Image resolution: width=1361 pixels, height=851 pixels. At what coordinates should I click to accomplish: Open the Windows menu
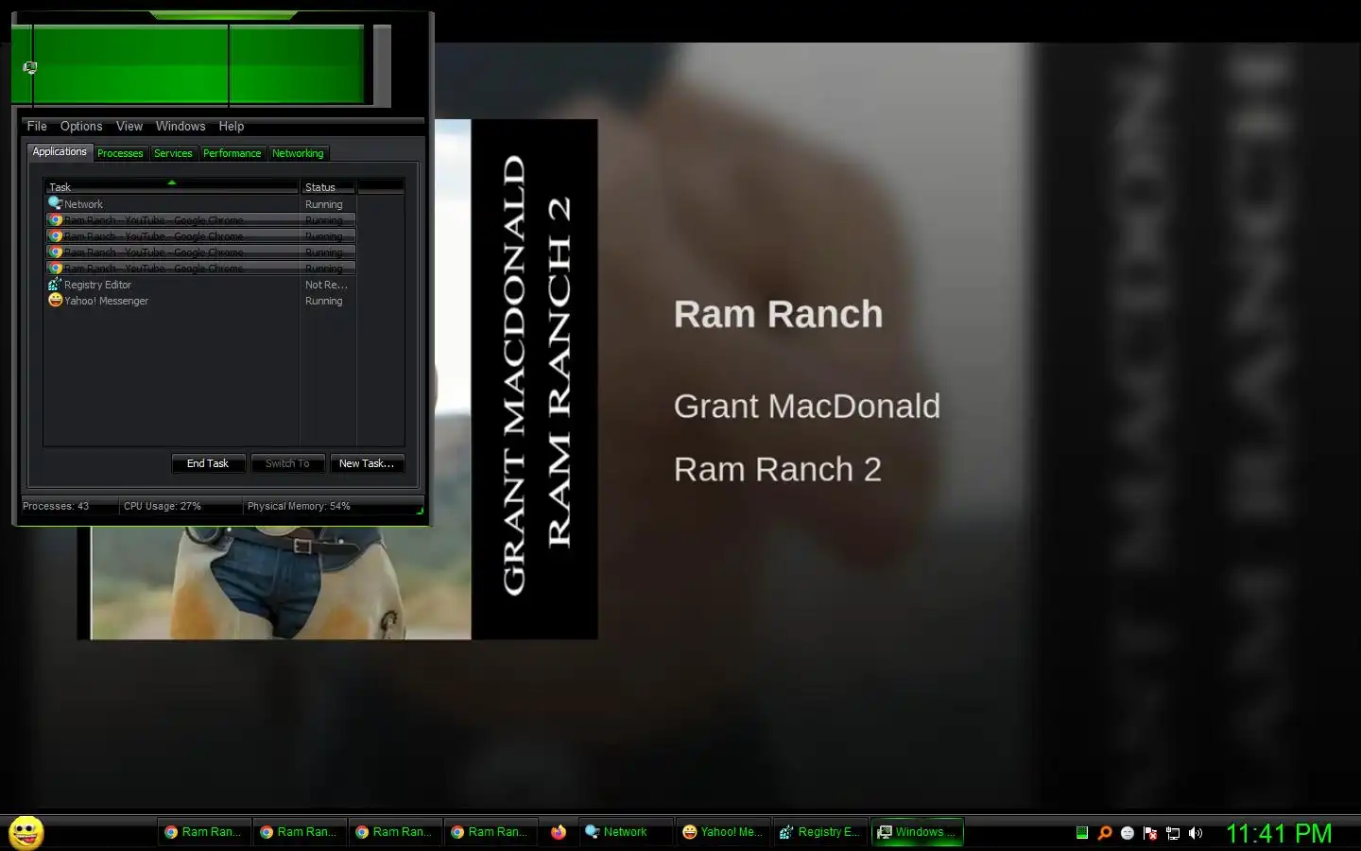(x=181, y=126)
